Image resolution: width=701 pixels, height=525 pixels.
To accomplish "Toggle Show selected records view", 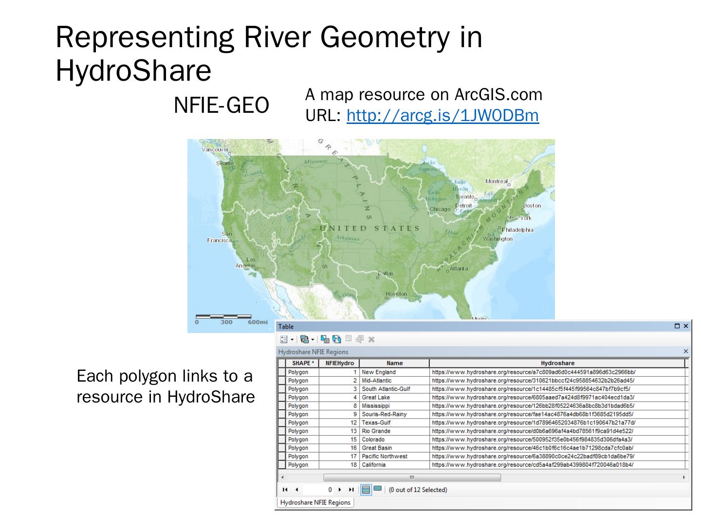I will coord(377,489).
